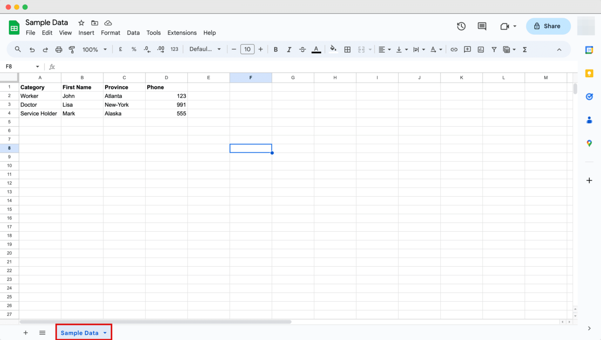
Task: Enable percent number format
Action: tap(134, 49)
